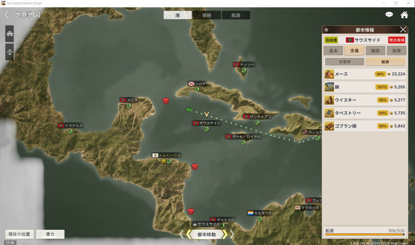Image resolution: width=415 pixels, height=245 pixels.
Task: Click the 無法海域 red badge
Action: click(397, 40)
